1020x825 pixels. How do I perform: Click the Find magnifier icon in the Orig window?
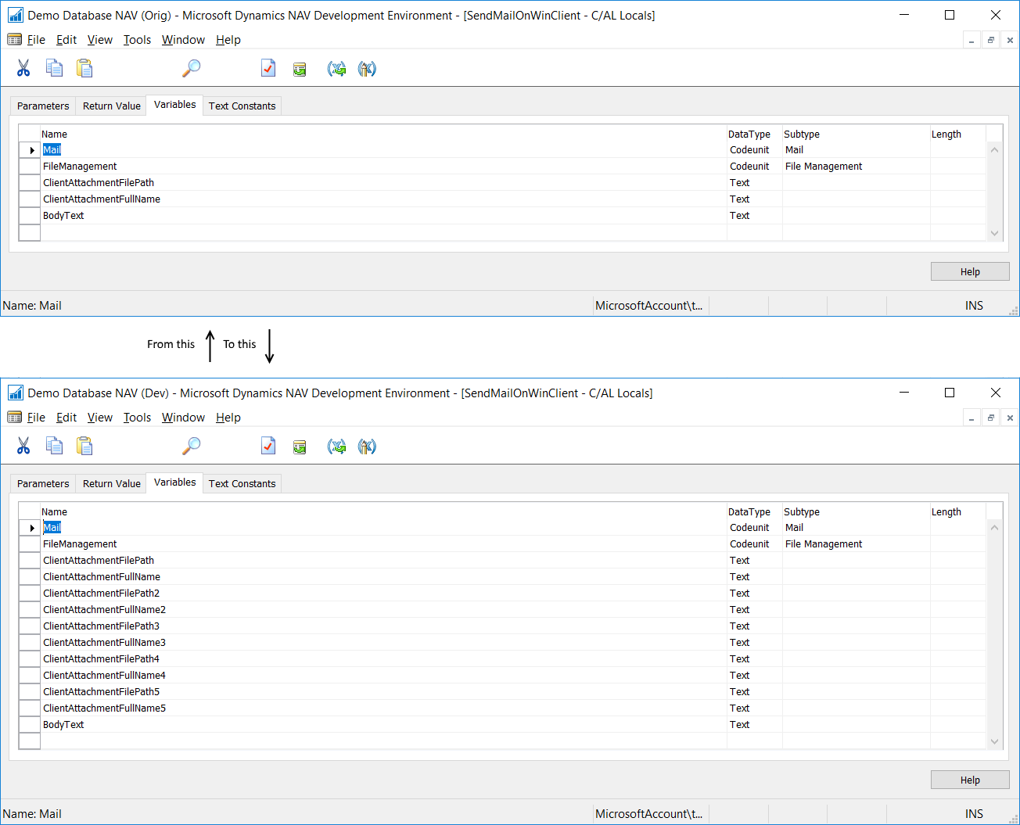192,69
